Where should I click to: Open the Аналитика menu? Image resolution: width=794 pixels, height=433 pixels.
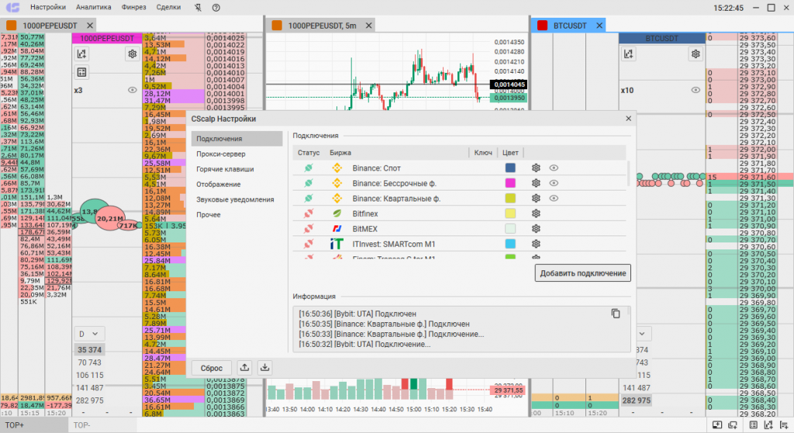pos(94,8)
